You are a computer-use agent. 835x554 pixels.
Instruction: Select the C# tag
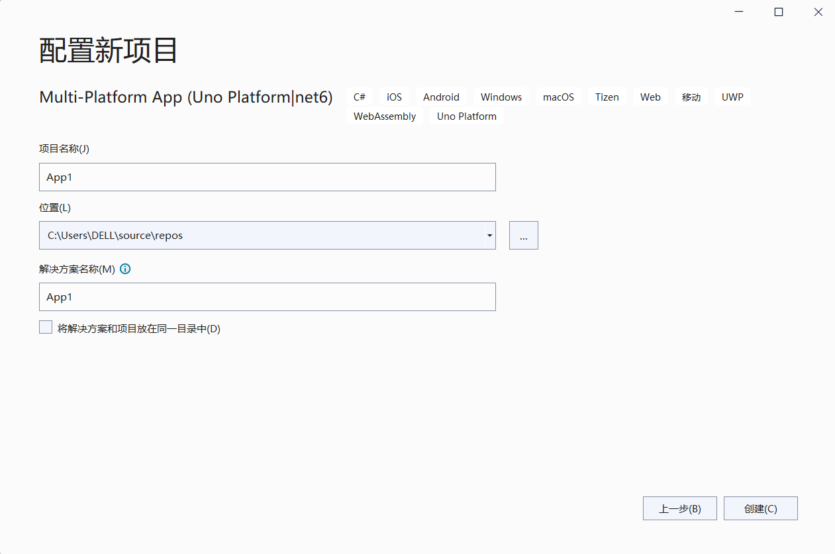(360, 97)
